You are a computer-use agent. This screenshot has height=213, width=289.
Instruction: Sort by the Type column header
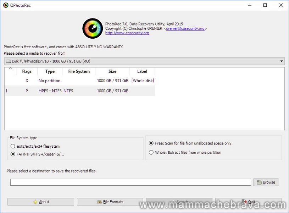(x=50, y=71)
